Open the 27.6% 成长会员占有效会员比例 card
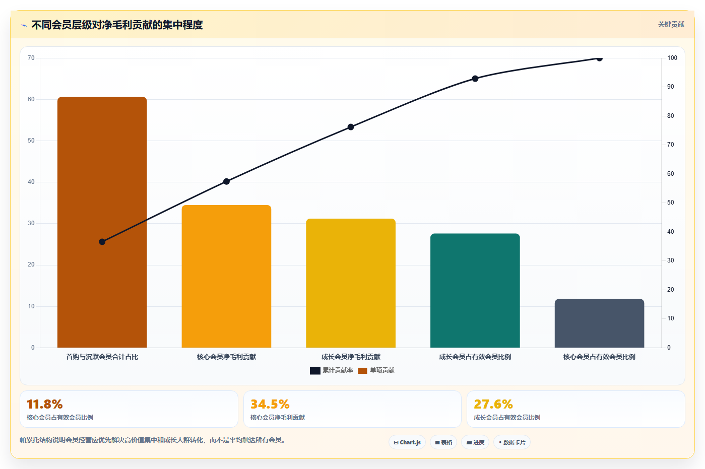705x469 pixels. click(576, 409)
